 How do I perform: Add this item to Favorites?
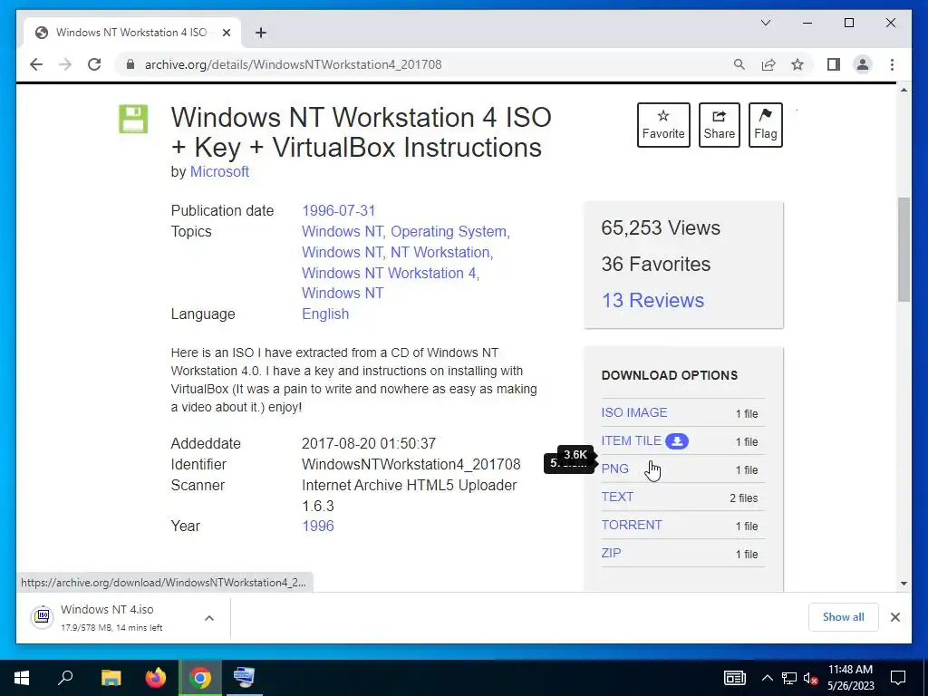pyautogui.click(x=663, y=125)
